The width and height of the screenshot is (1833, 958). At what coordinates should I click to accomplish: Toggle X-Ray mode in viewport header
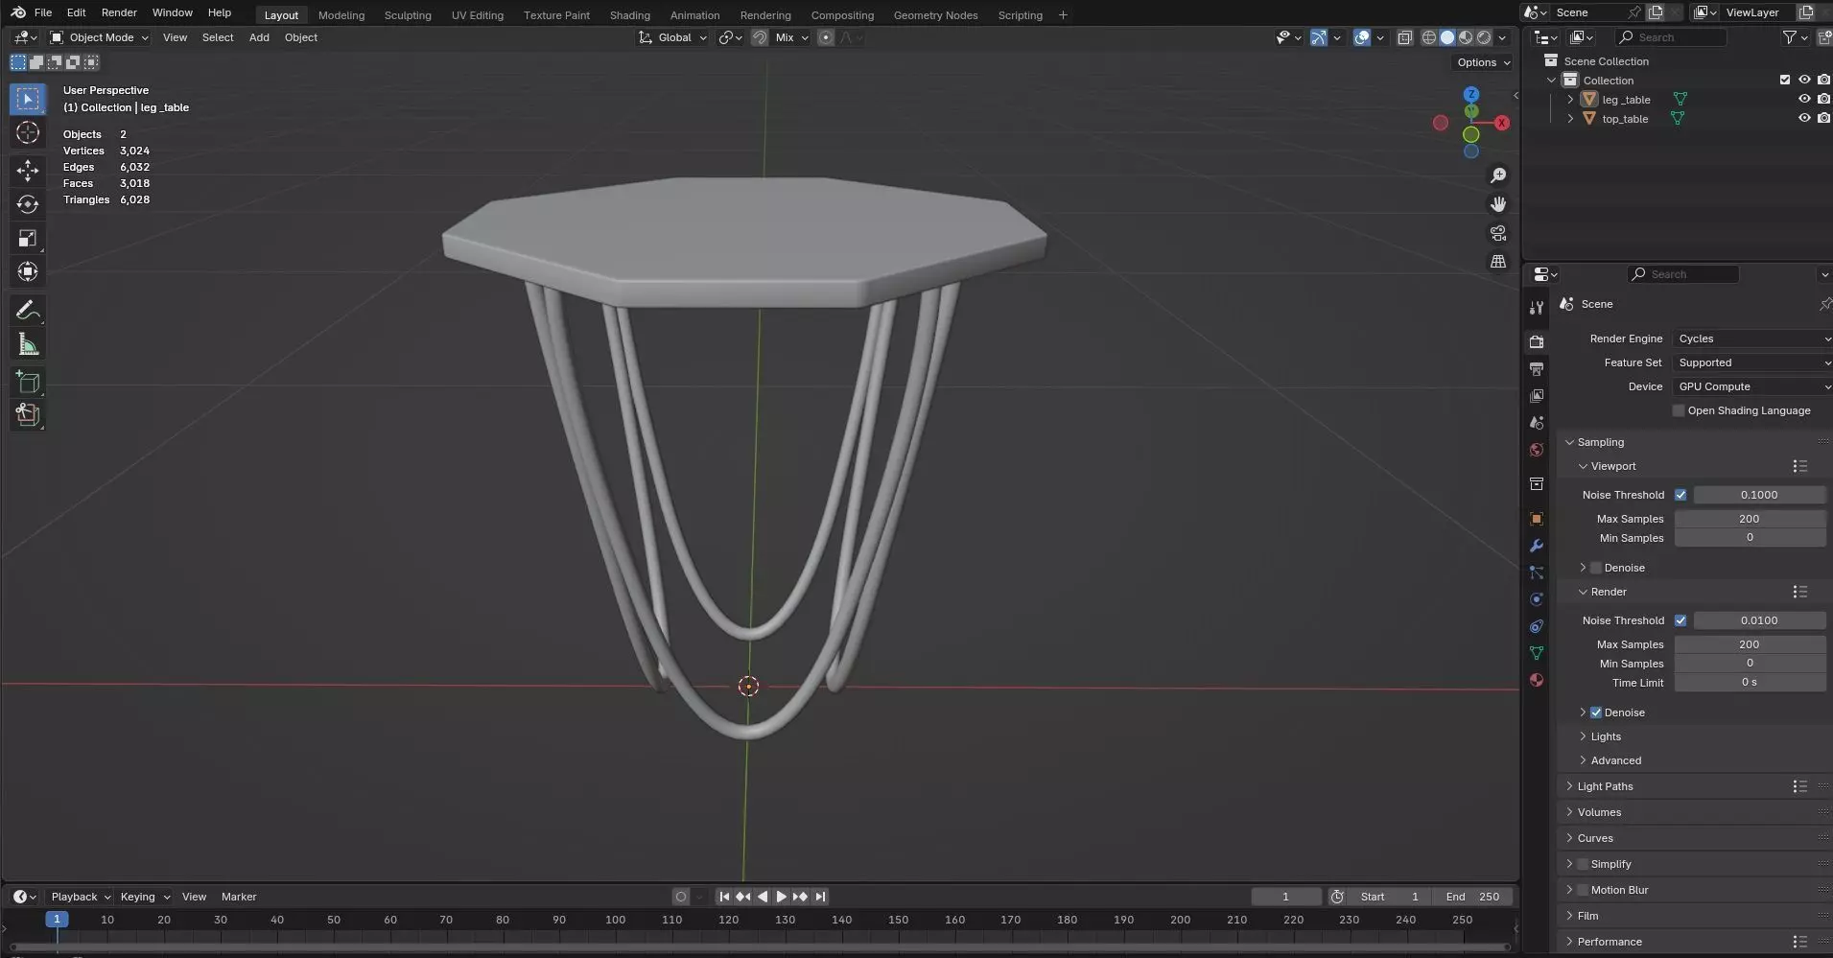1404,37
